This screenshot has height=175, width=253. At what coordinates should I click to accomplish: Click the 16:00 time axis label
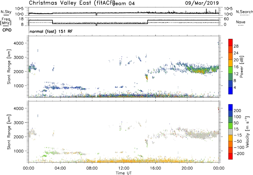click(x=155, y=168)
